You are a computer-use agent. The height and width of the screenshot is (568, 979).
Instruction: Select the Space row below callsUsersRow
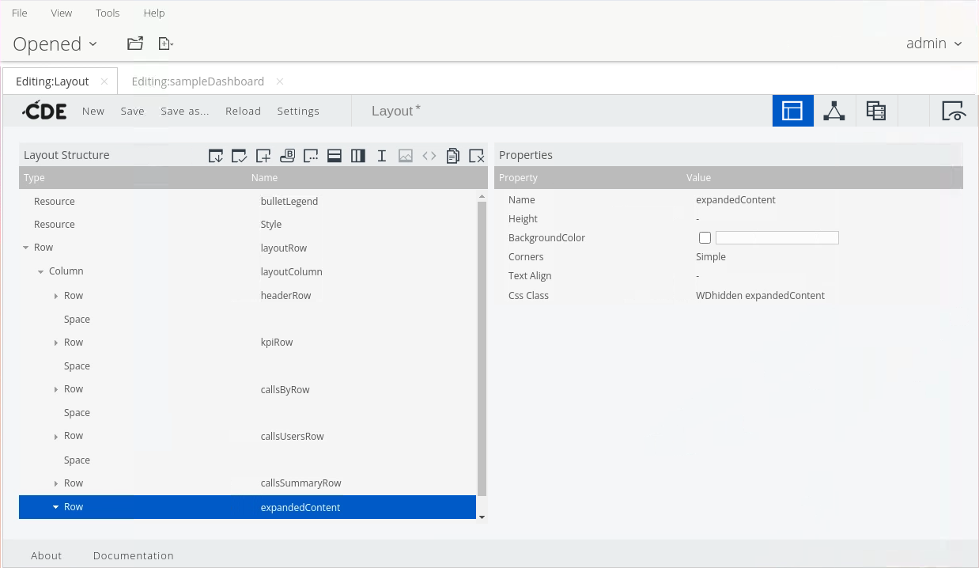[248, 460]
